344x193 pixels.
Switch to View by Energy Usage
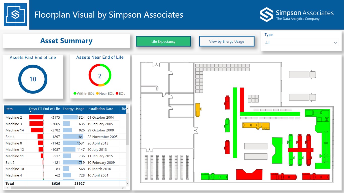(227, 41)
